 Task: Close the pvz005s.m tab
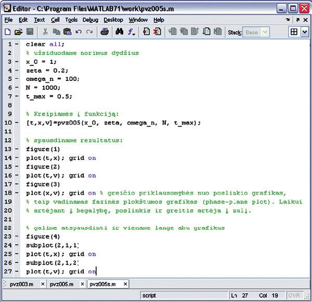125,284
